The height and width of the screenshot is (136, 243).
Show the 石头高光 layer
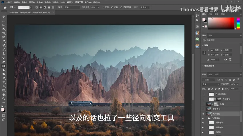[x=203, y=99]
